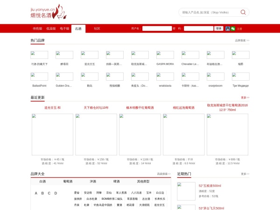Click the 角鲨头 (Do... brand name
This screenshot has width=280, height=210.
click(x=140, y=86)
